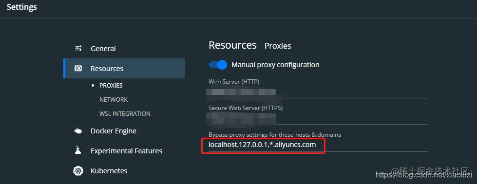Image resolution: width=477 pixels, height=184 pixels.
Task: Select WSL INTEGRATION sub-item
Action: tap(125, 114)
